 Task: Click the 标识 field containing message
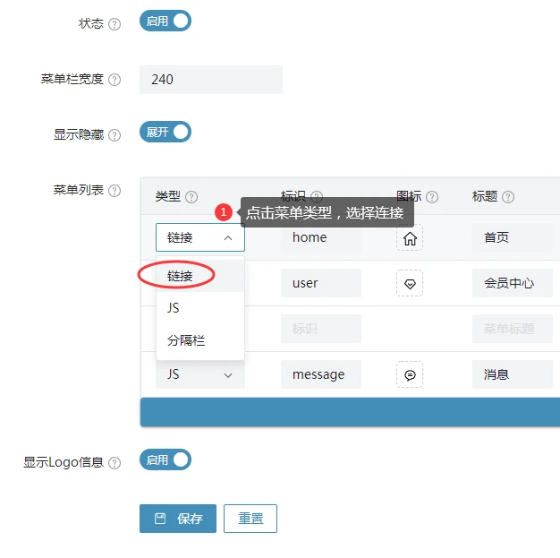pyautogui.click(x=321, y=374)
